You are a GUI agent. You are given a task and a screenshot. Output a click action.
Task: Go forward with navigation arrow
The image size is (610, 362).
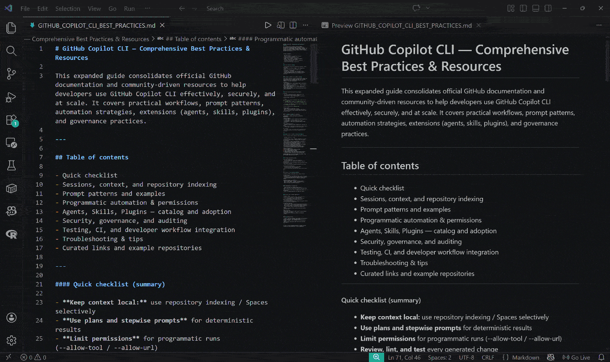(194, 8)
